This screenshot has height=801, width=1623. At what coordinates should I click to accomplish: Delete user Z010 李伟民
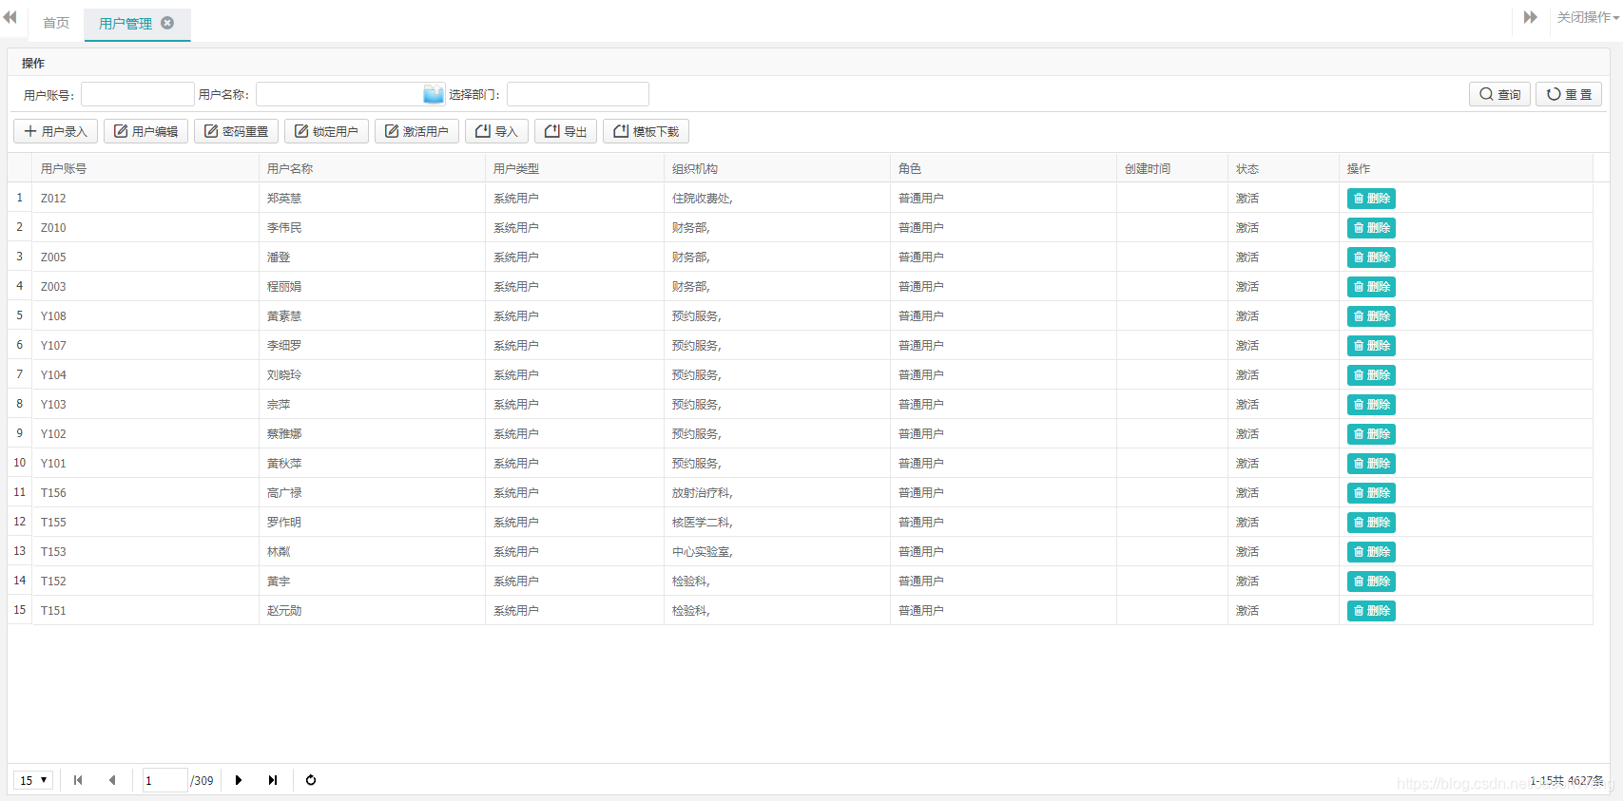1371,228
